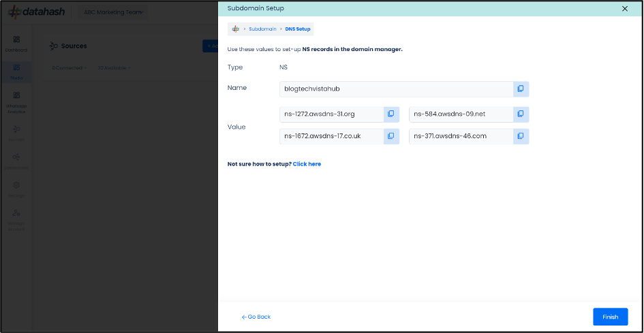Go to Subdomain step in breadcrumb

(x=262, y=29)
